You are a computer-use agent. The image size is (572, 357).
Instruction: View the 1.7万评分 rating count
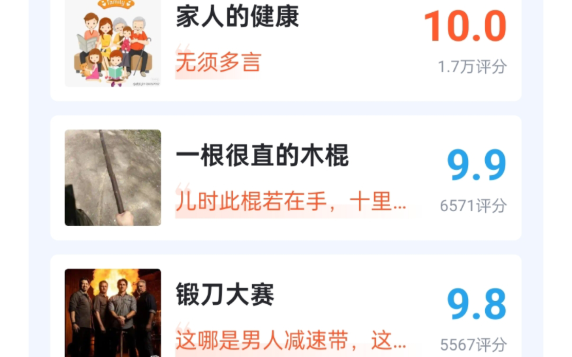click(472, 67)
